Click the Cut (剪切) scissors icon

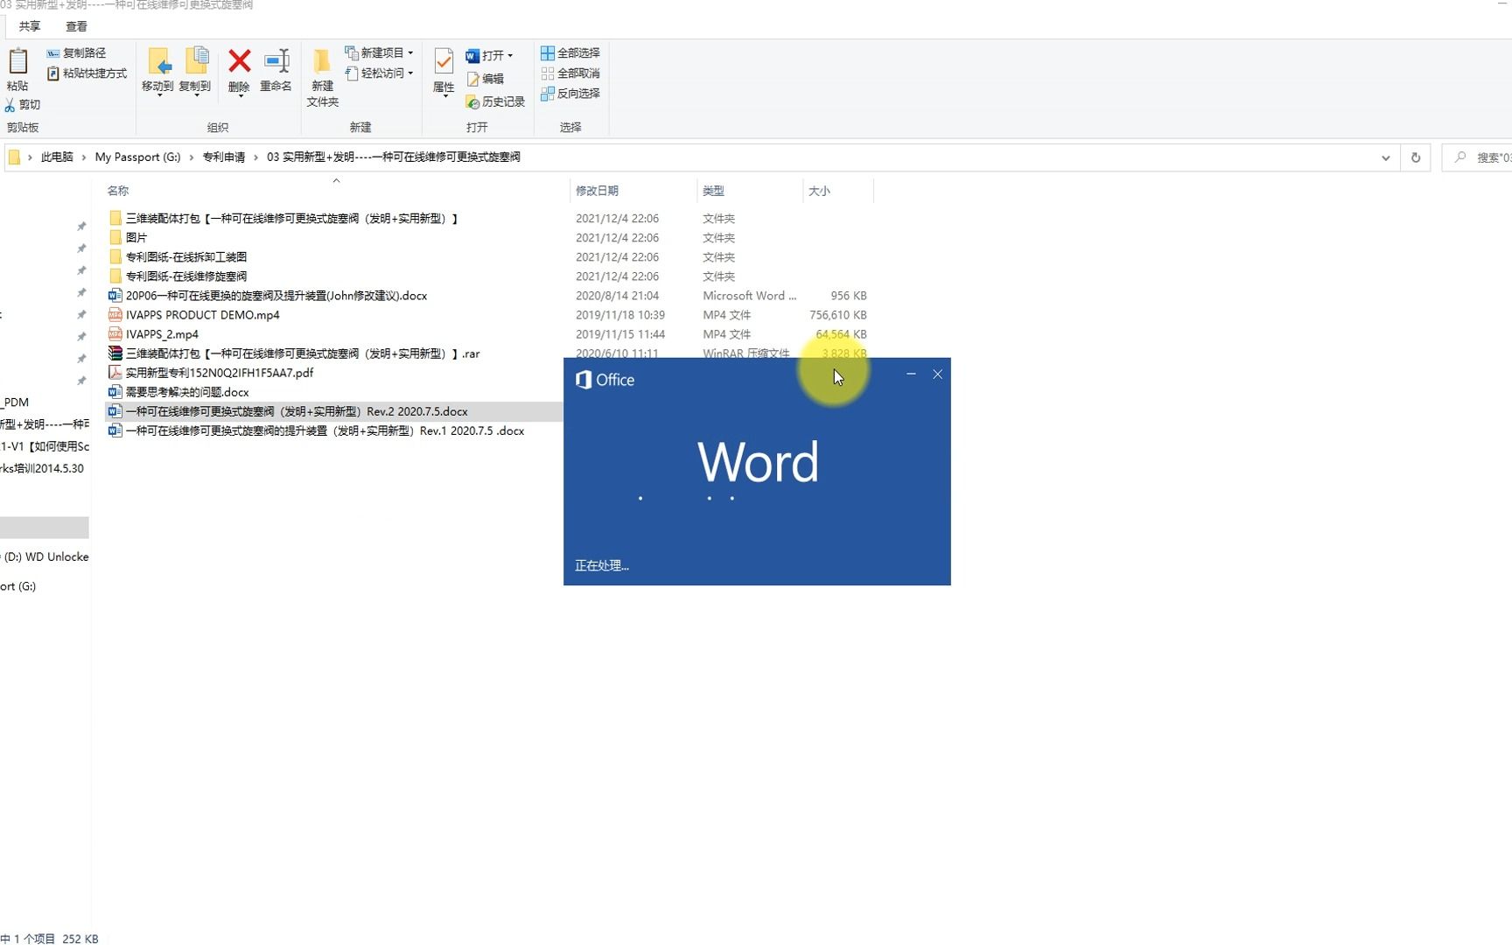(10, 105)
